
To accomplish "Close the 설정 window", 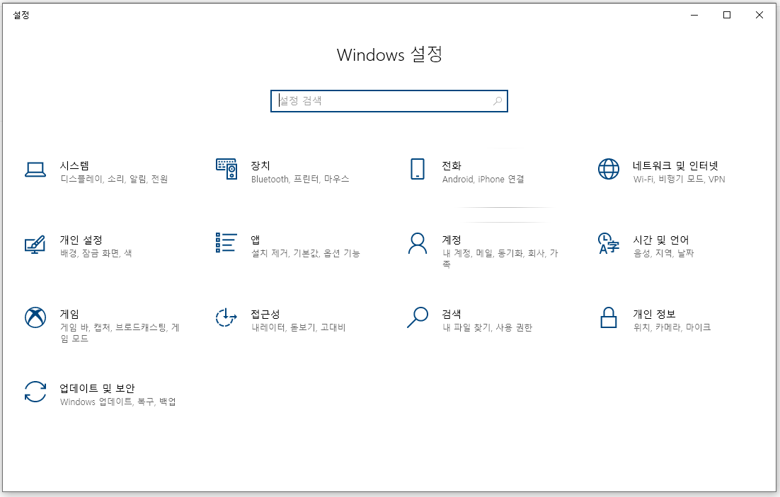I will [x=759, y=15].
